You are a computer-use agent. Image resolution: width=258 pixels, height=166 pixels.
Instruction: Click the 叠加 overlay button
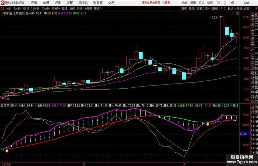click(192, 9)
